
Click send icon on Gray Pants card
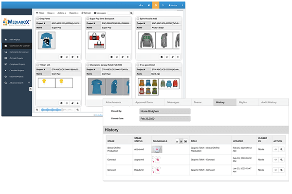(x=73, y=56)
